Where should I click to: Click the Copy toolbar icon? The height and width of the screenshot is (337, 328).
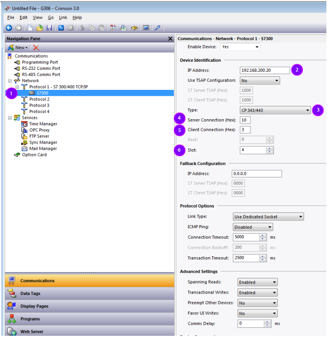[92, 28]
